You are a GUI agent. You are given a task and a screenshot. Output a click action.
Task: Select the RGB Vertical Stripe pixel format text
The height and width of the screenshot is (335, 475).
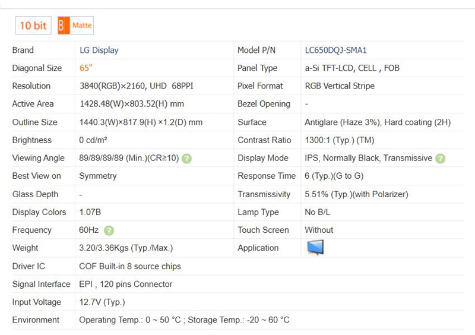(340, 86)
